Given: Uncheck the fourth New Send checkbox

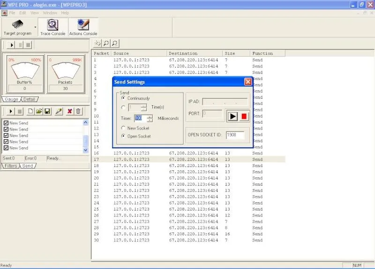Looking at the screenshot, I should coord(6,142).
